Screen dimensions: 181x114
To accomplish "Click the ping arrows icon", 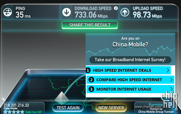I will [x=7, y=12].
